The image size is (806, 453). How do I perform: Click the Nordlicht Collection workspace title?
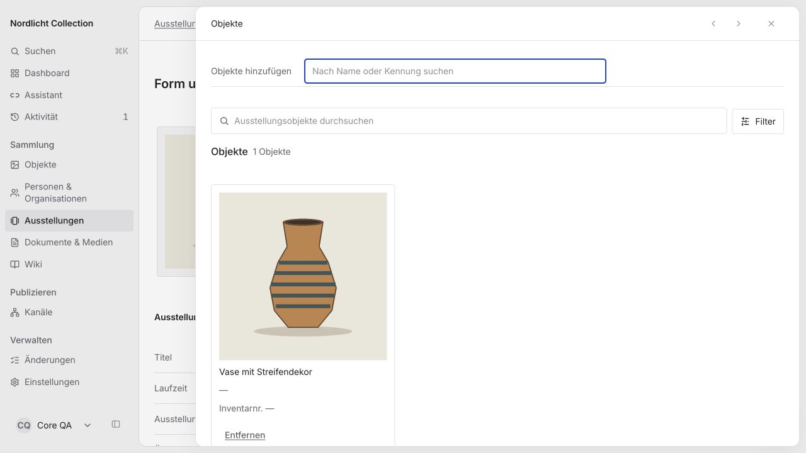pos(52,23)
